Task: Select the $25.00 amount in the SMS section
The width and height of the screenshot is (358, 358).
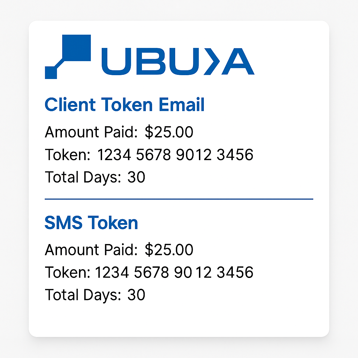Action: [x=169, y=250]
